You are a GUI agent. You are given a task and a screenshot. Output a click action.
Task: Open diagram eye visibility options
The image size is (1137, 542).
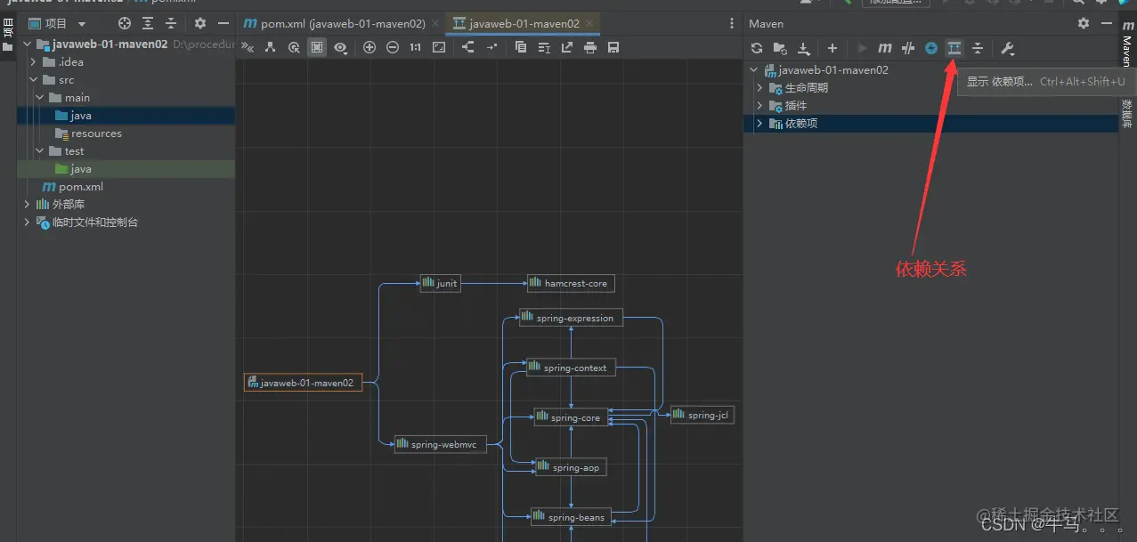pos(340,47)
